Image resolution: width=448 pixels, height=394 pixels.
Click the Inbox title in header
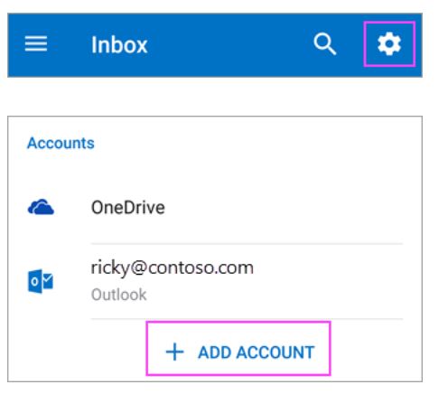click(119, 45)
